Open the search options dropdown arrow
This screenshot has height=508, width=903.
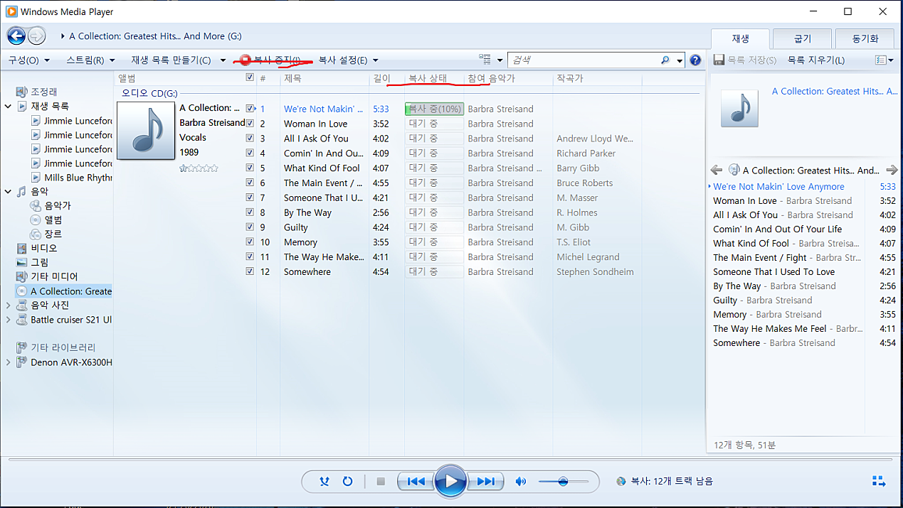coord(680,60)
